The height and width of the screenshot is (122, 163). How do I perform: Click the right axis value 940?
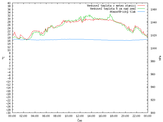pyautogui.click(x=153, y=87)
